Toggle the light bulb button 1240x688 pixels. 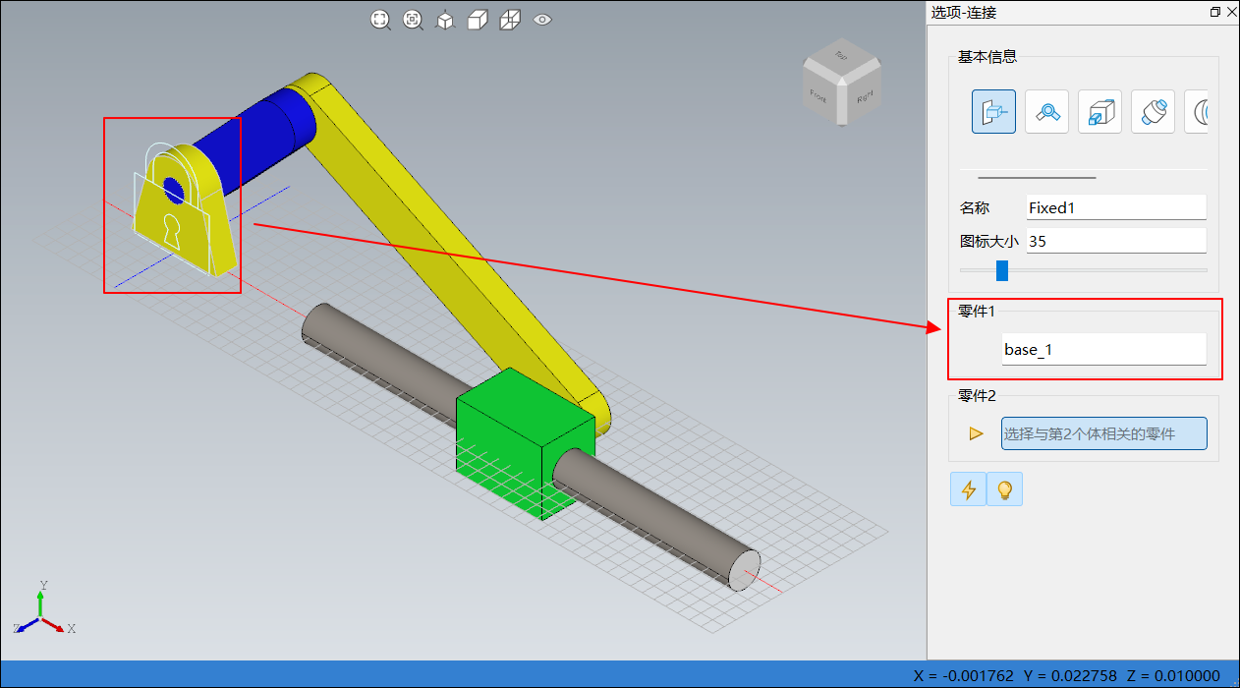tap(1004, 489)
